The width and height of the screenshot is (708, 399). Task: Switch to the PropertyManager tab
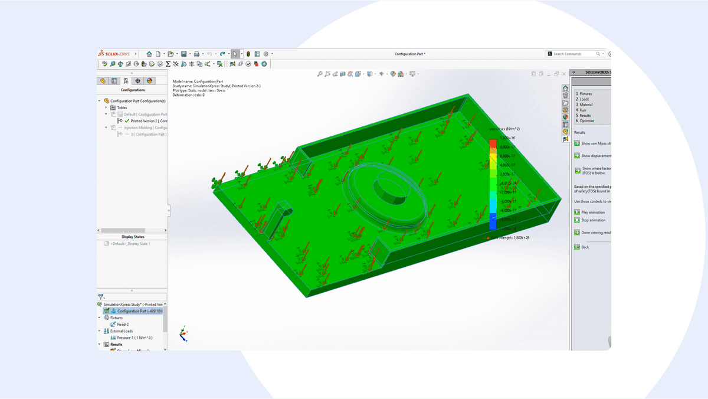(114, 81)
